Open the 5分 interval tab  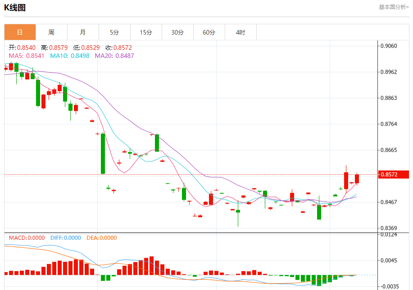[114, 32]
